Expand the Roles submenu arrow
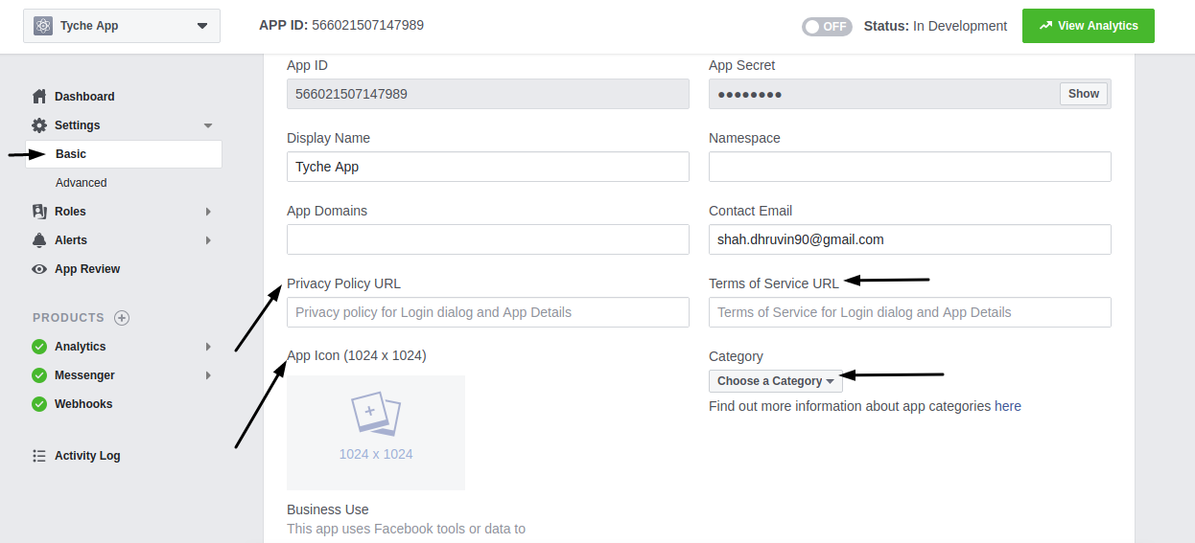This screenshot has height=543, width=1195. (208, 212)
